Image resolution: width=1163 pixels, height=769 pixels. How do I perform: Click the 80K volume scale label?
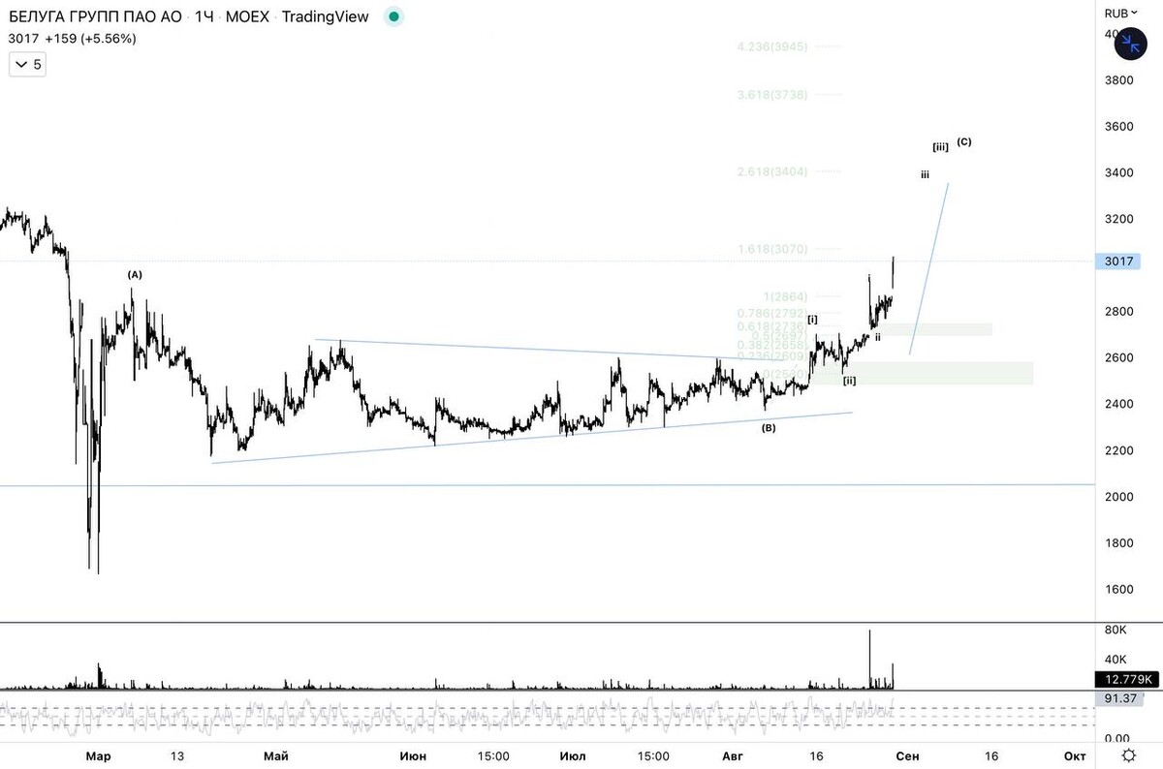[x=1115, y=631]
